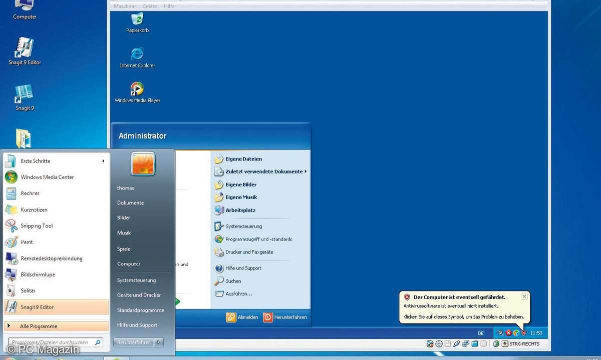Open Snagit 9 Editor desktop shortcut
The image size is (601, 360).
tap(25, 50)
